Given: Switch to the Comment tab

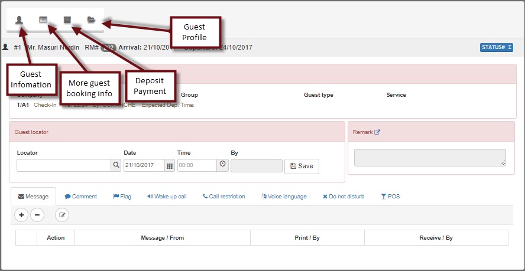Looking at the screenshot, I should tap(81, 197).
